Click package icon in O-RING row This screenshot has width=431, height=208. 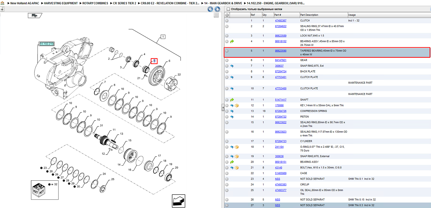point(237,147)
